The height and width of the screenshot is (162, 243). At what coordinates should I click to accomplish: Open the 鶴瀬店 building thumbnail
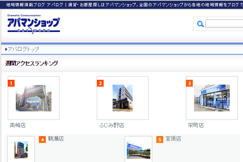21,150
